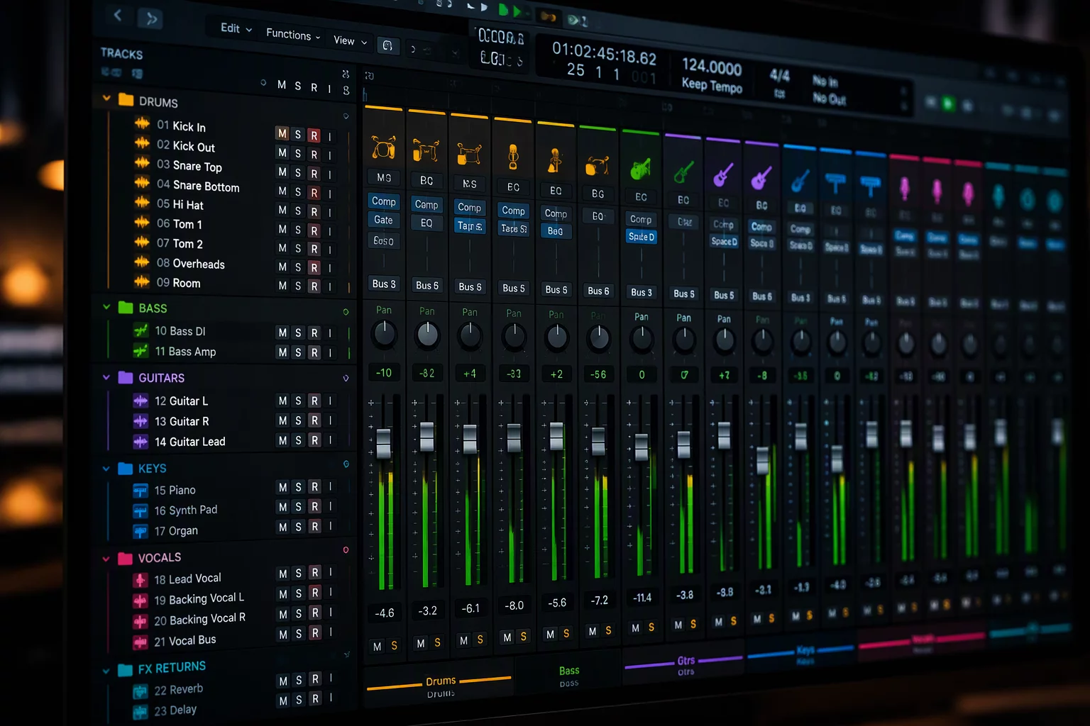
Task: Collapse the KEYS folder
Action: (x=106, y=469)
